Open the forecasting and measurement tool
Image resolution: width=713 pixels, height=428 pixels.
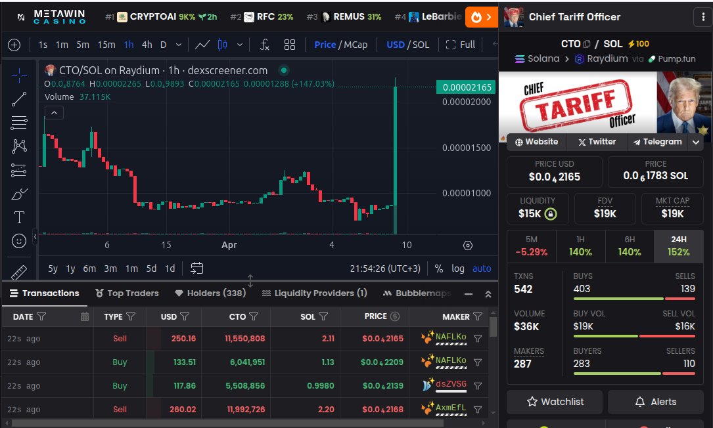tap(18, 170)
